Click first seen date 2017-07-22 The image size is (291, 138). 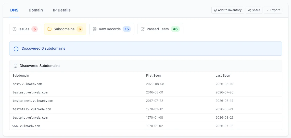tap(155, 101)
